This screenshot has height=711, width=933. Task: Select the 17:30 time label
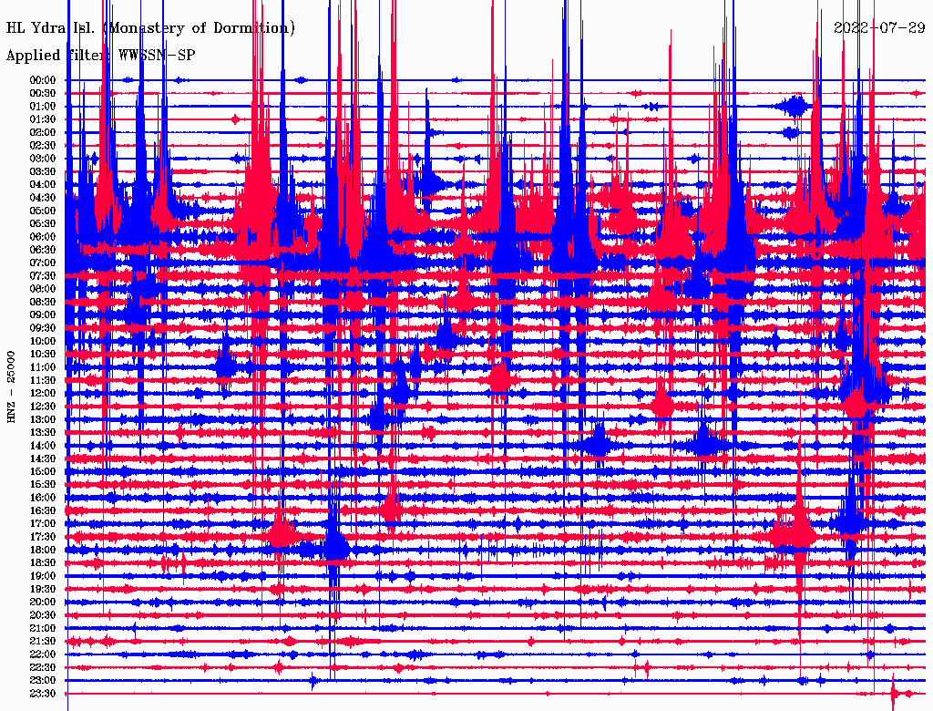coord(42,537)
